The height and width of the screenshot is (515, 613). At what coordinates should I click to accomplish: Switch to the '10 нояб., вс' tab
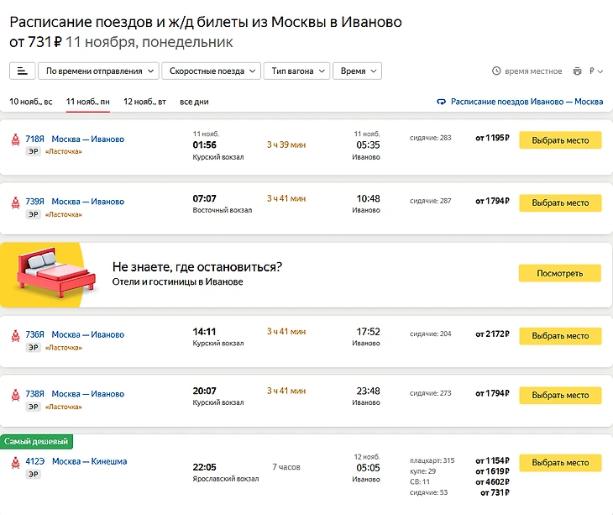(31, 102)
